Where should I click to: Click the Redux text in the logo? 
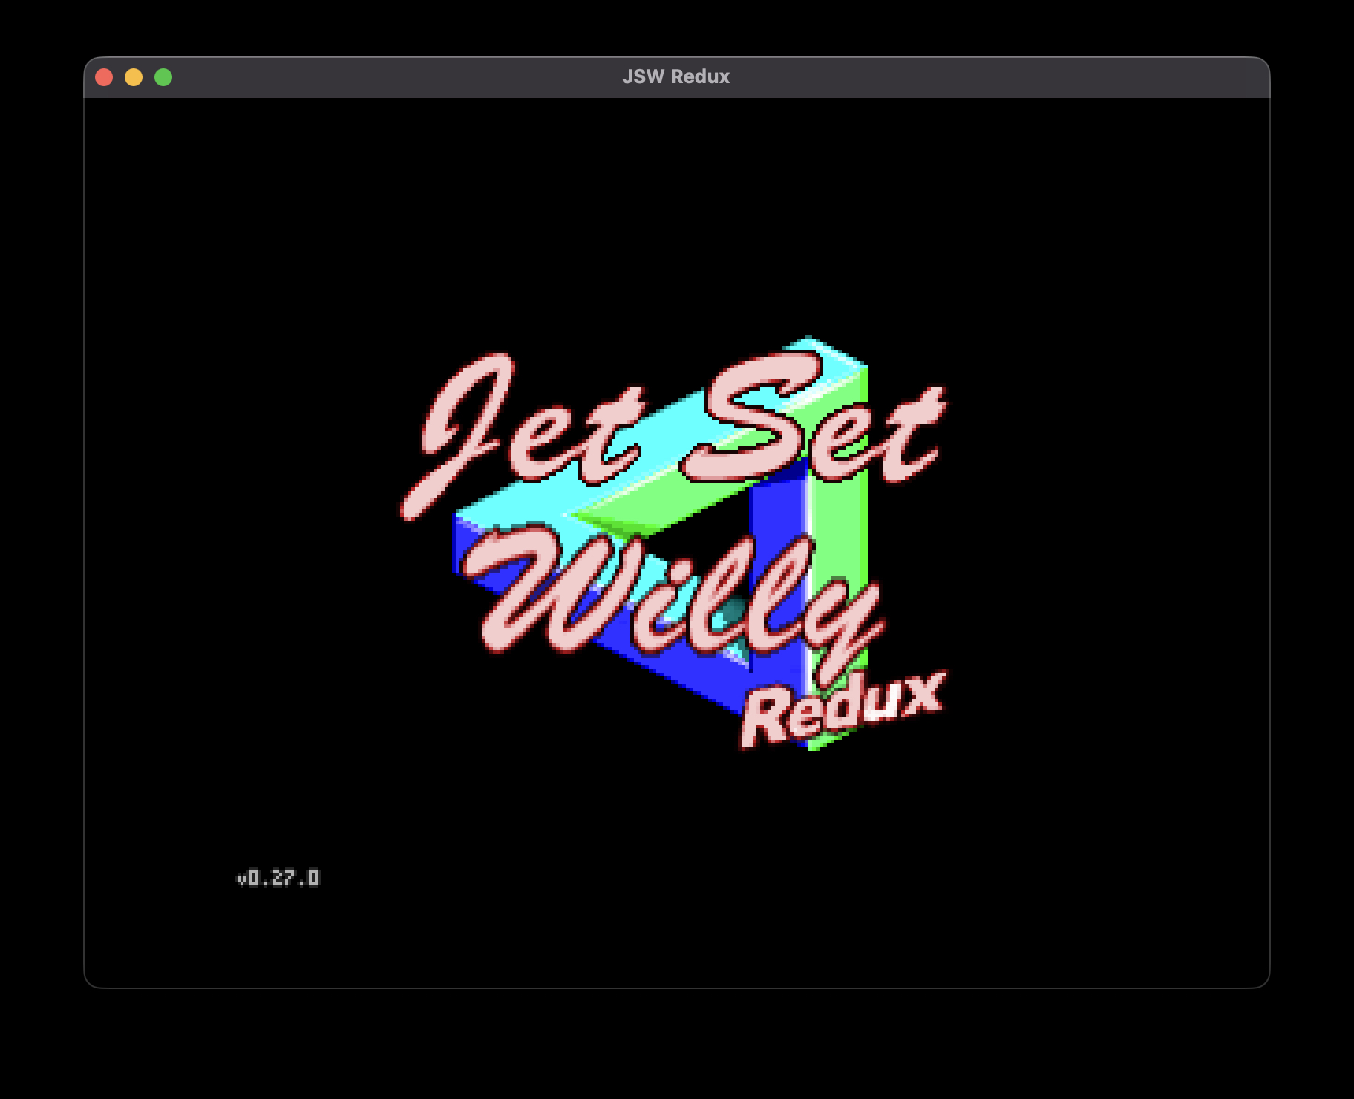(843, 709)
